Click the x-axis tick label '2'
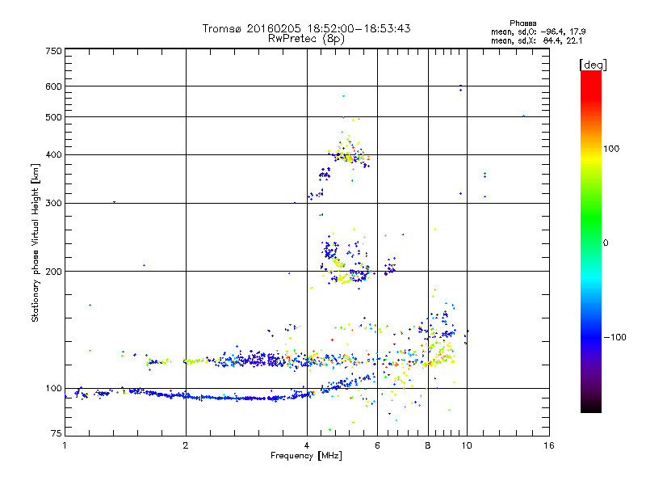 [186, 445]
